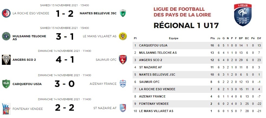Click the Aizenay France club logo

[x=123, y=84]
